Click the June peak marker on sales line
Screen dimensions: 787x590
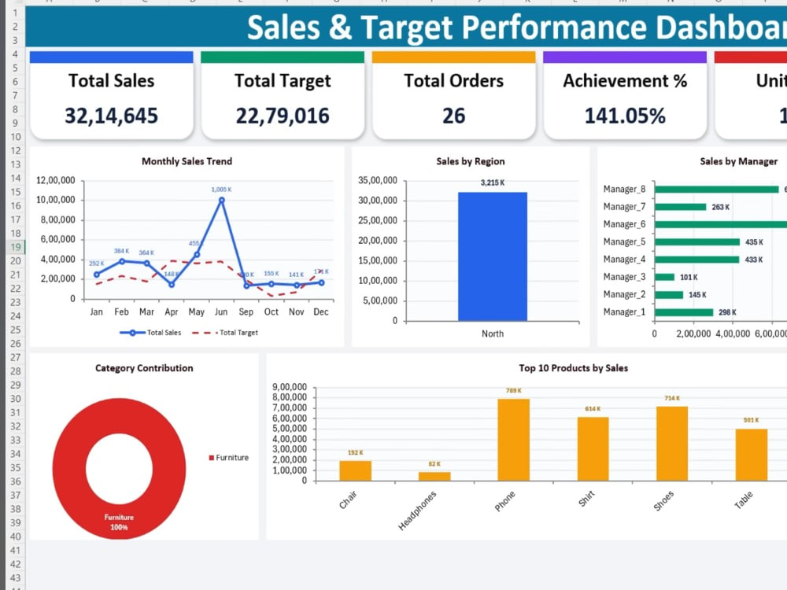coord(221,200)
